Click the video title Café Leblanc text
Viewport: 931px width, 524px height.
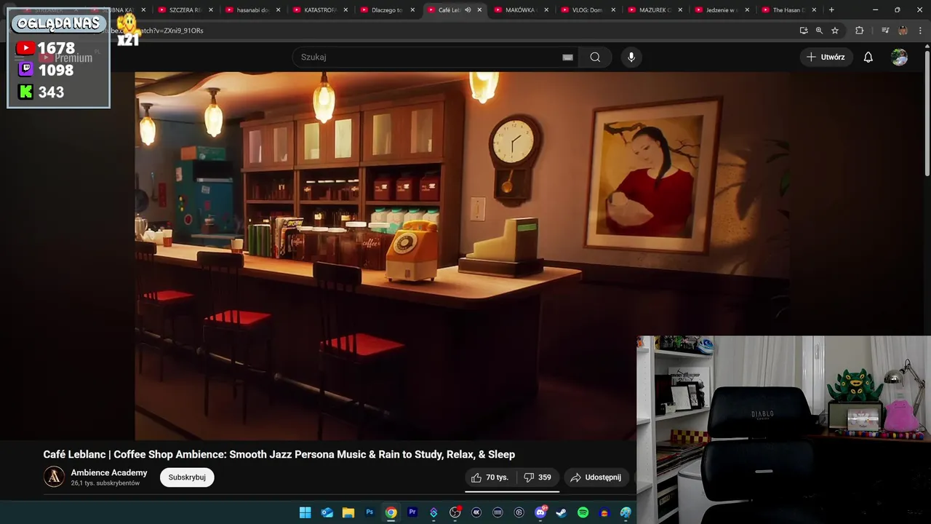[x=279, y=454]
